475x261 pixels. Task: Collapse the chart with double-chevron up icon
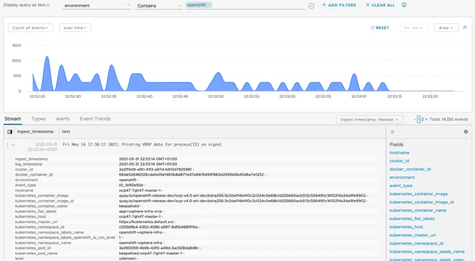pyautogui.click(x=465, y=27)
